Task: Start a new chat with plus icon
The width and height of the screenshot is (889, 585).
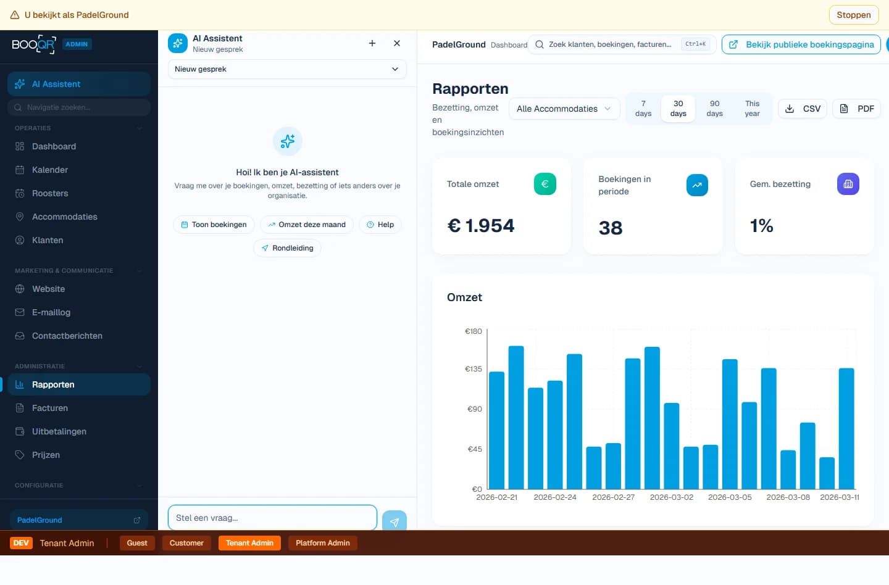Action: [x=372, y=43]
